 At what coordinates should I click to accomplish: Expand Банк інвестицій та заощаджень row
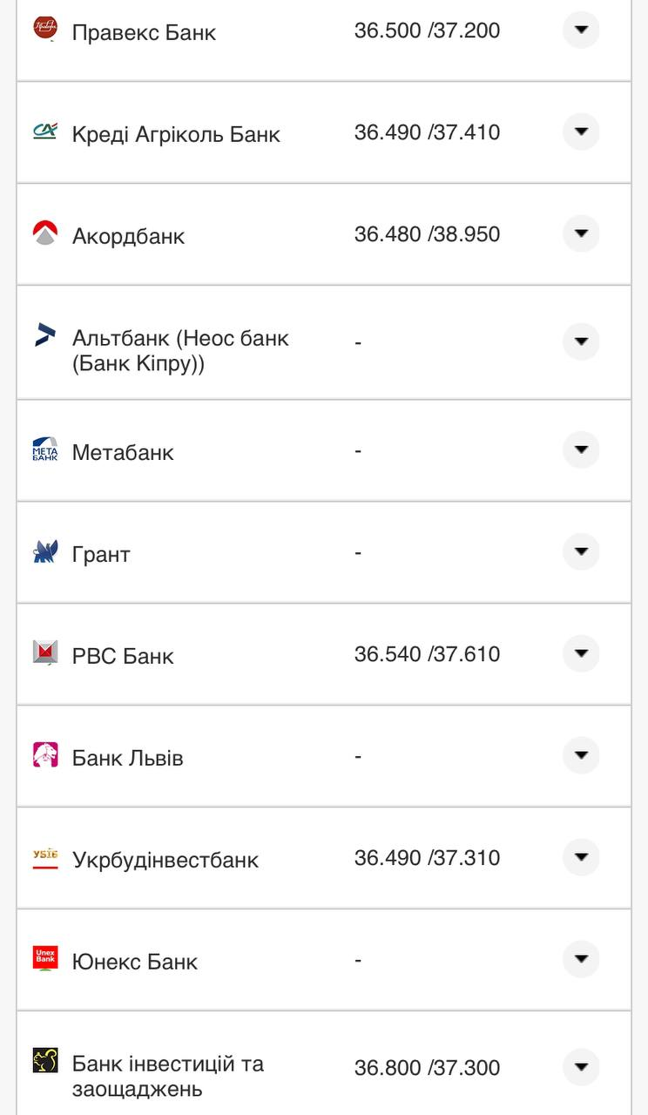(581, 1066)
